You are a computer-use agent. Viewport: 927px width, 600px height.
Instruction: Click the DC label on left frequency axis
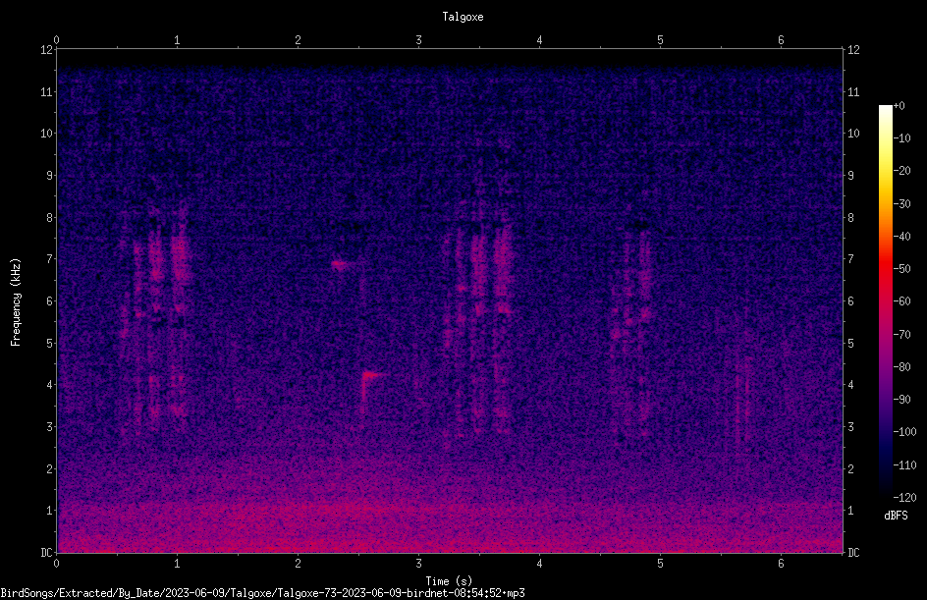[47, 553]
